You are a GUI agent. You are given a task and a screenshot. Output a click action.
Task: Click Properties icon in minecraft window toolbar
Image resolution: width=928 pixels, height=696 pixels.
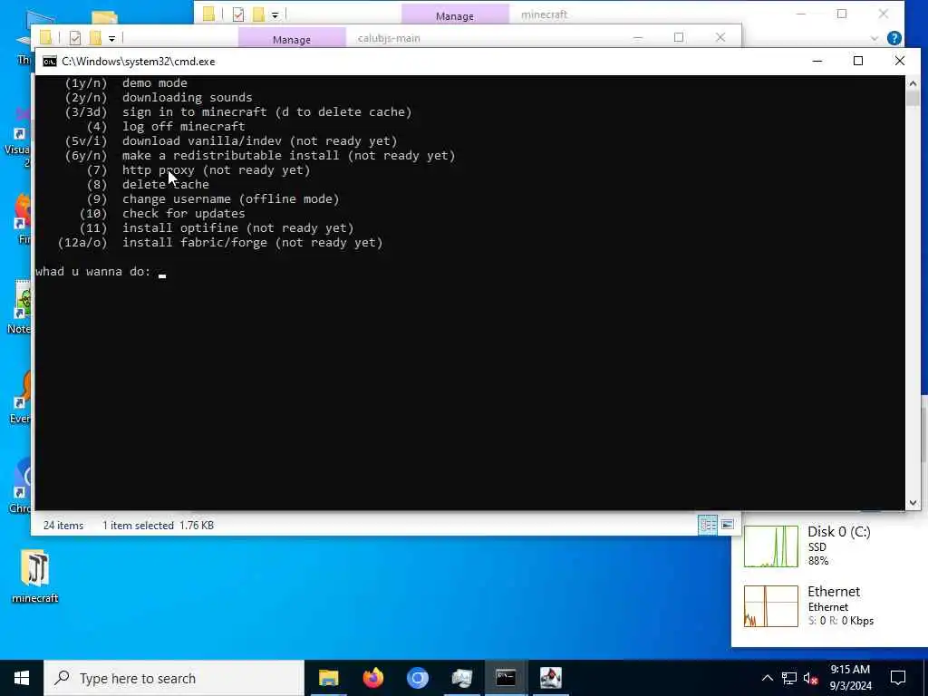coord(238,14)
